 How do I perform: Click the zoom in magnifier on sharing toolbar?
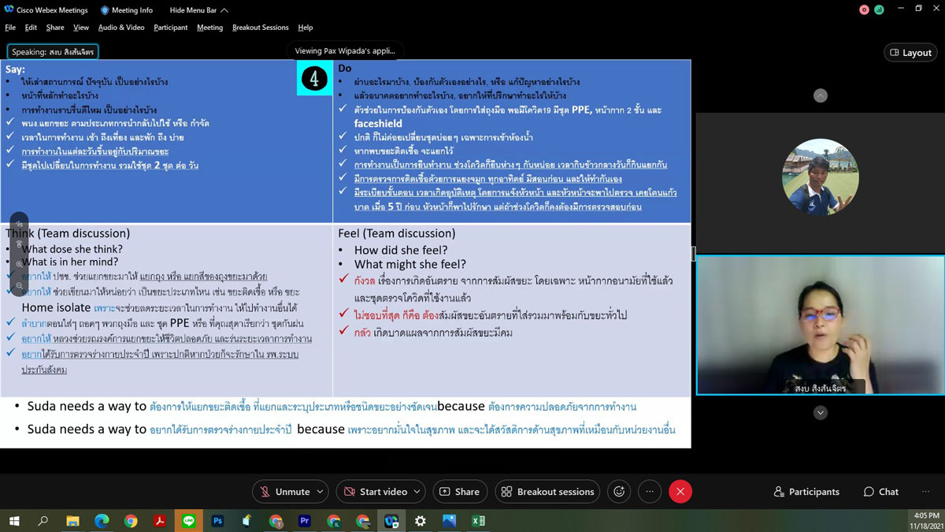point(20,264)
